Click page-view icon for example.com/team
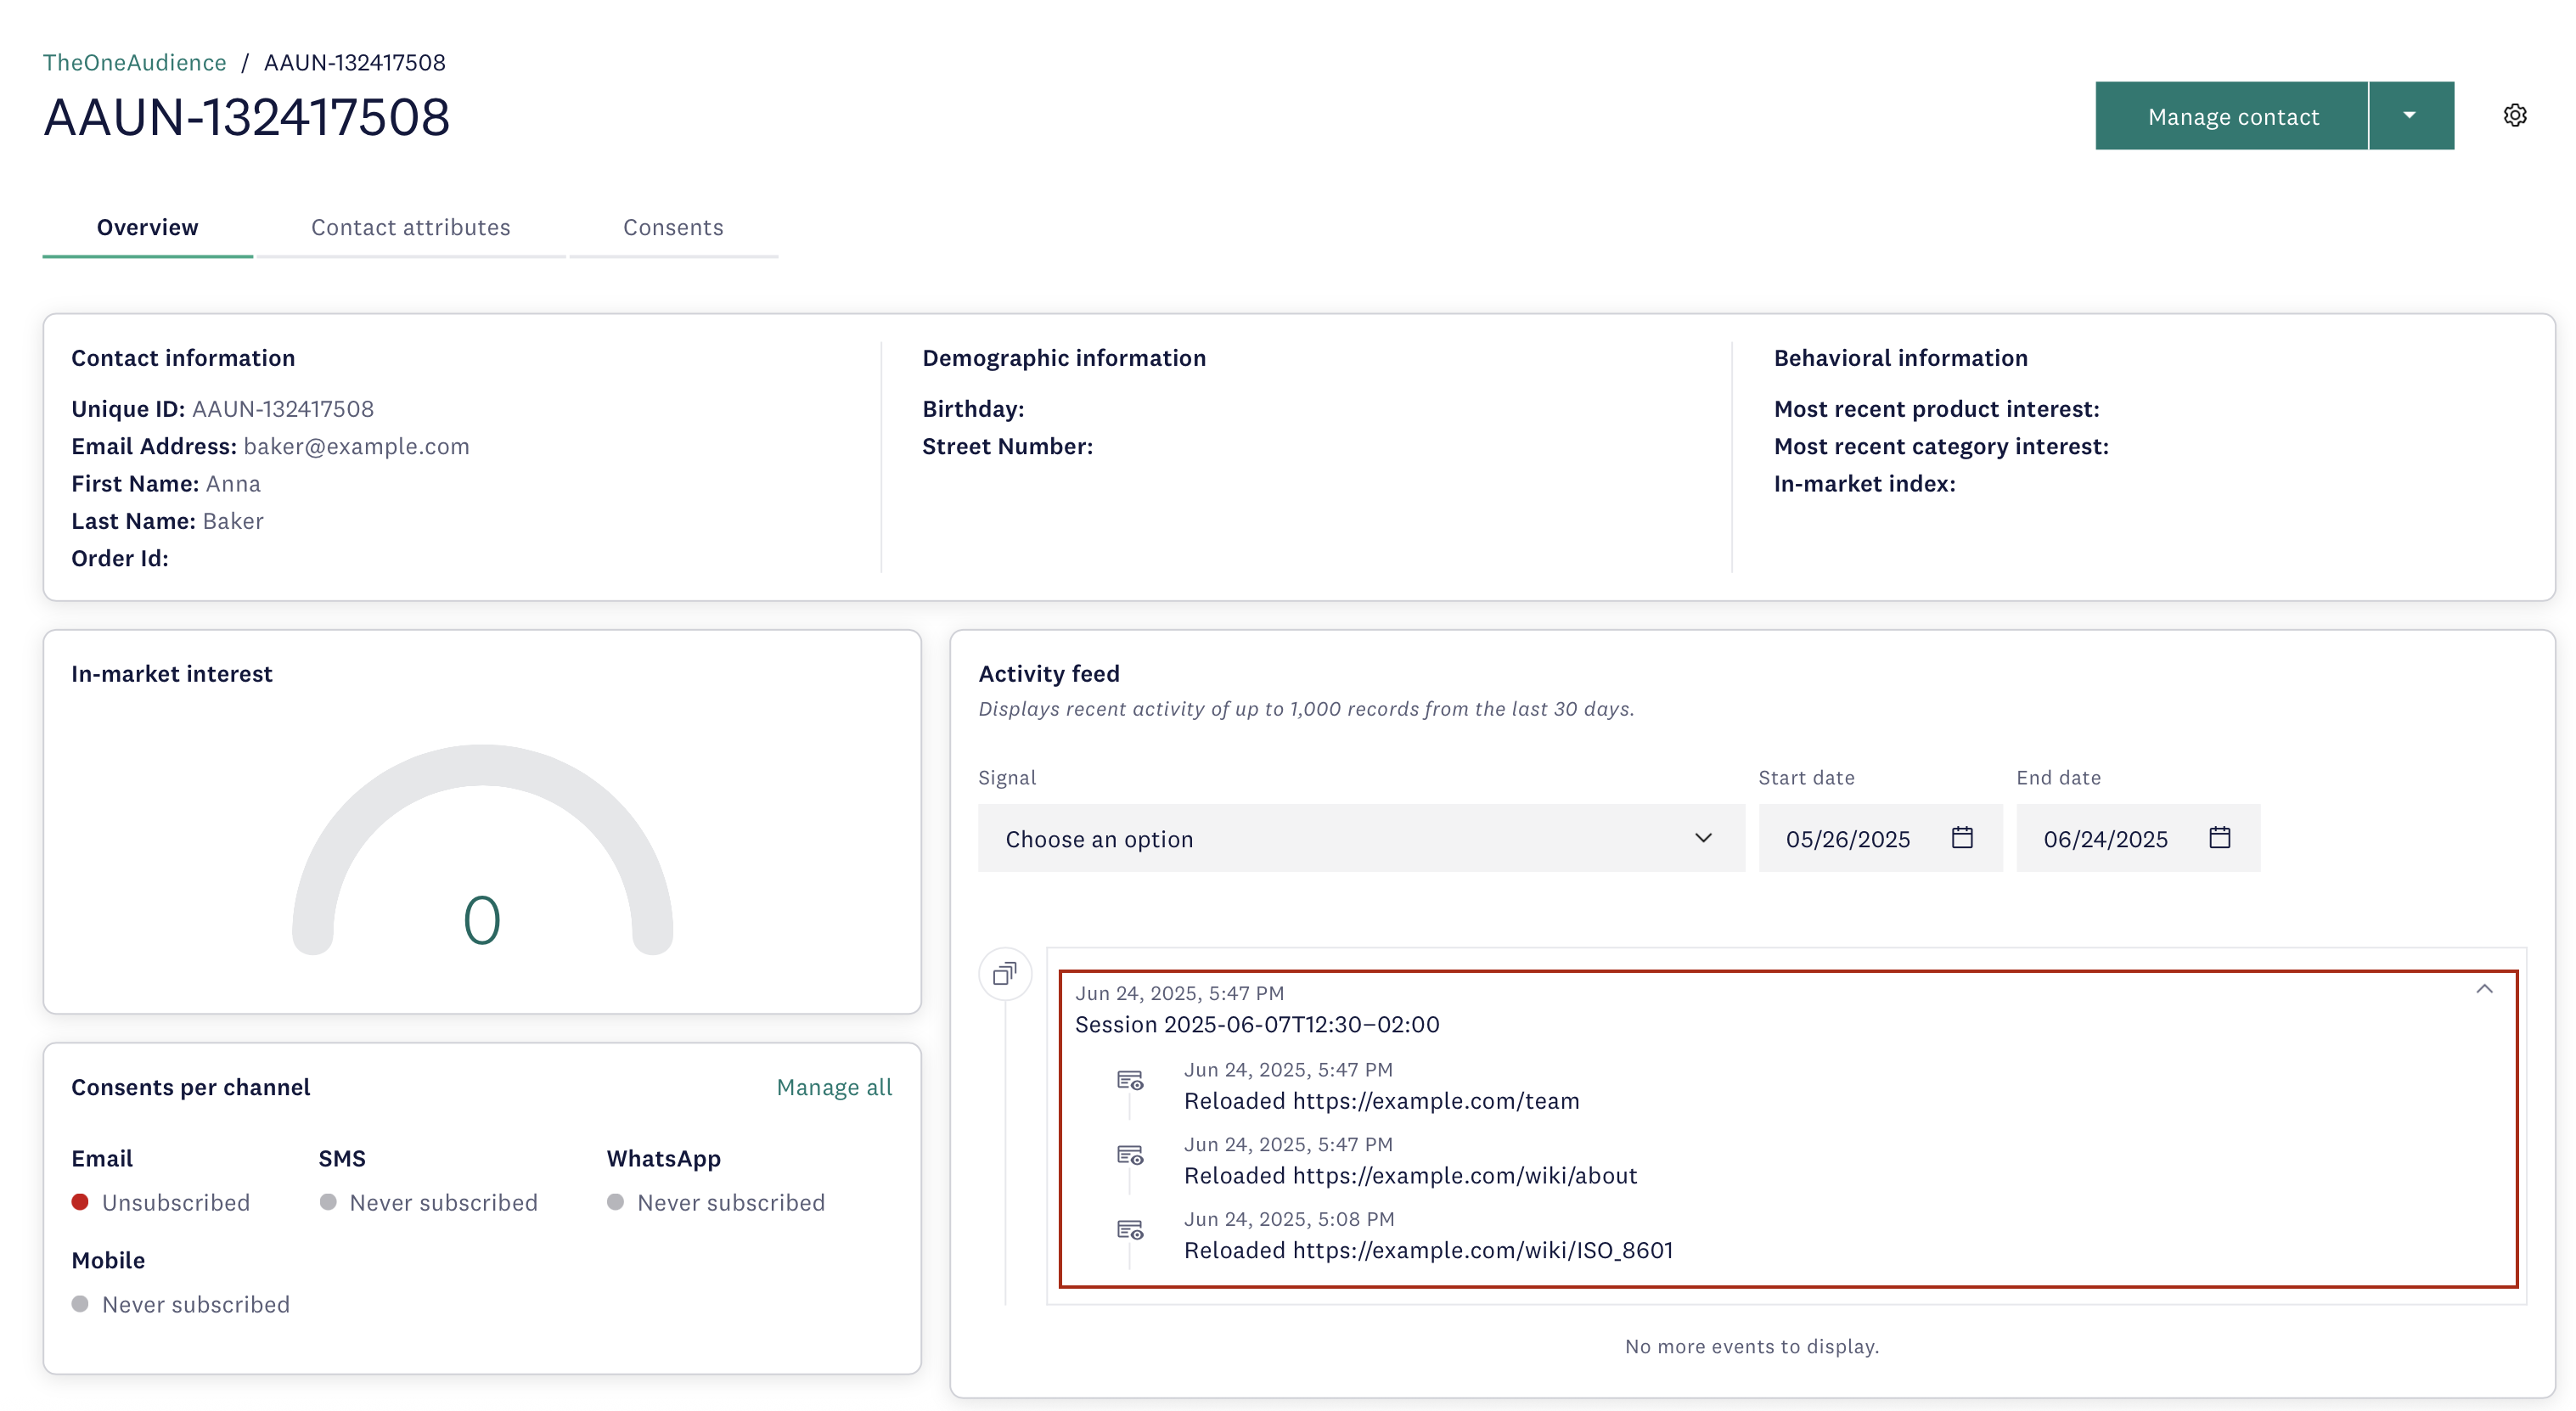 click(1130, 1080)
